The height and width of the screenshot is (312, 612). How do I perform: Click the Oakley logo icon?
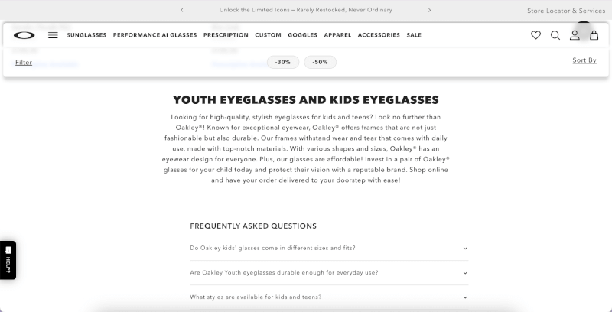[x=24, y=35]
